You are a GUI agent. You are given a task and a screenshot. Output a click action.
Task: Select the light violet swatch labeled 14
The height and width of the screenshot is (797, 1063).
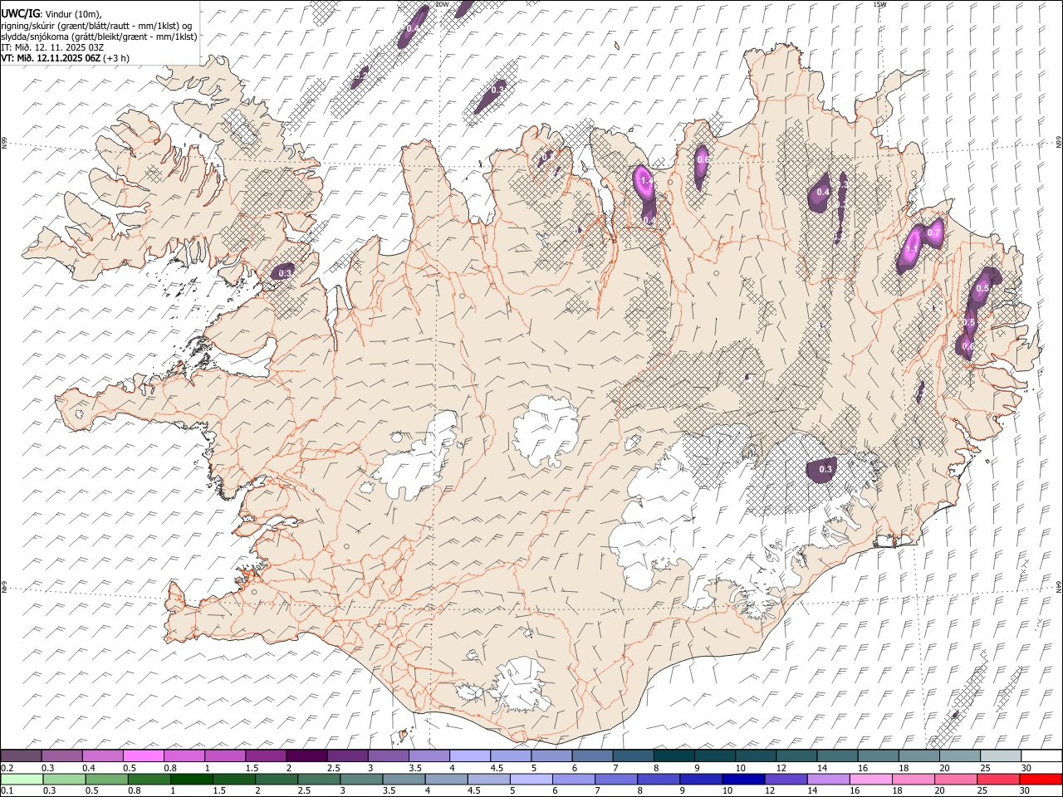tap(828, 780)
